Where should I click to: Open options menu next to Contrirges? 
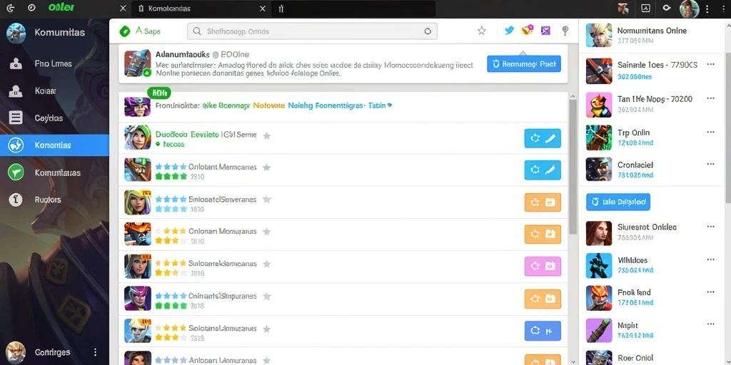[96, 352]
